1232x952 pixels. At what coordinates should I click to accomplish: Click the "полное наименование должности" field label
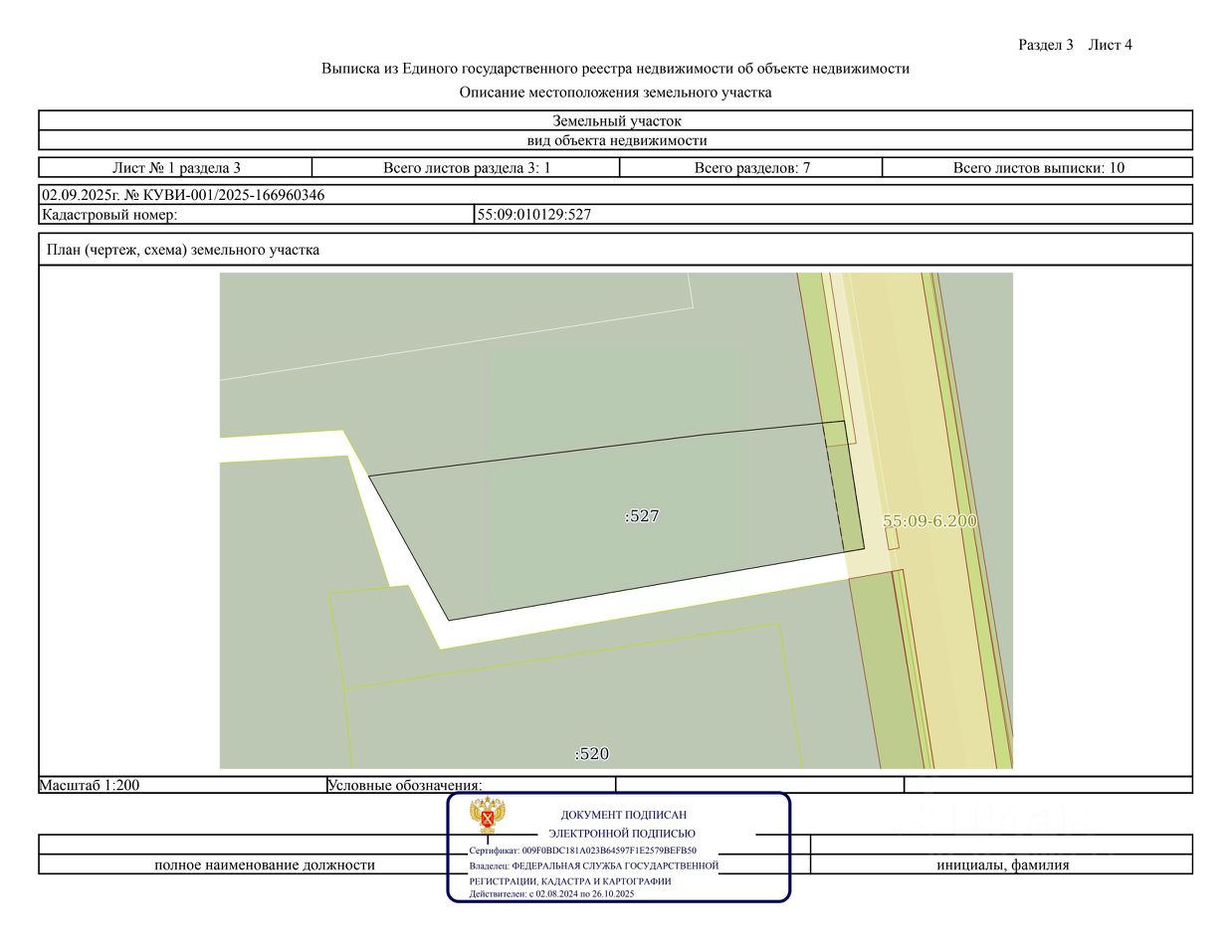[x=265, y=865]
